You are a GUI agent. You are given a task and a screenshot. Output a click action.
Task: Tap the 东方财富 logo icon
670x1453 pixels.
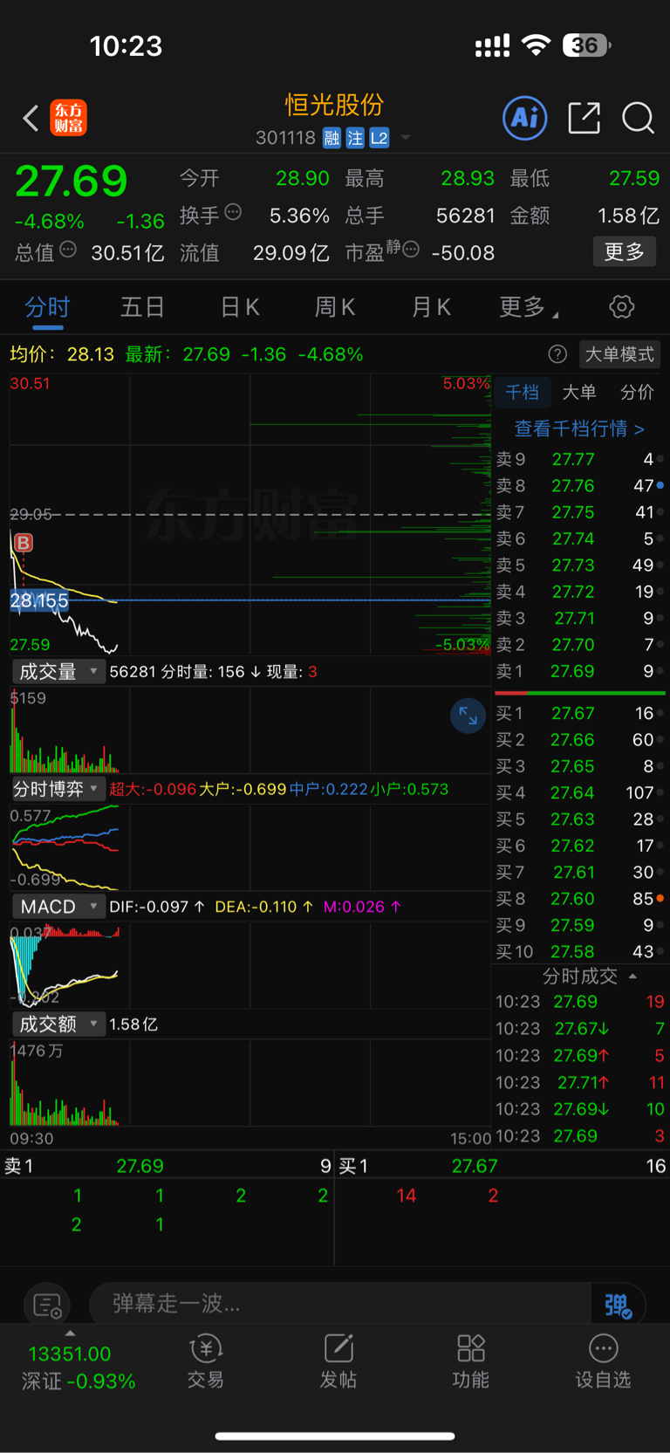(x=69, y=118)
